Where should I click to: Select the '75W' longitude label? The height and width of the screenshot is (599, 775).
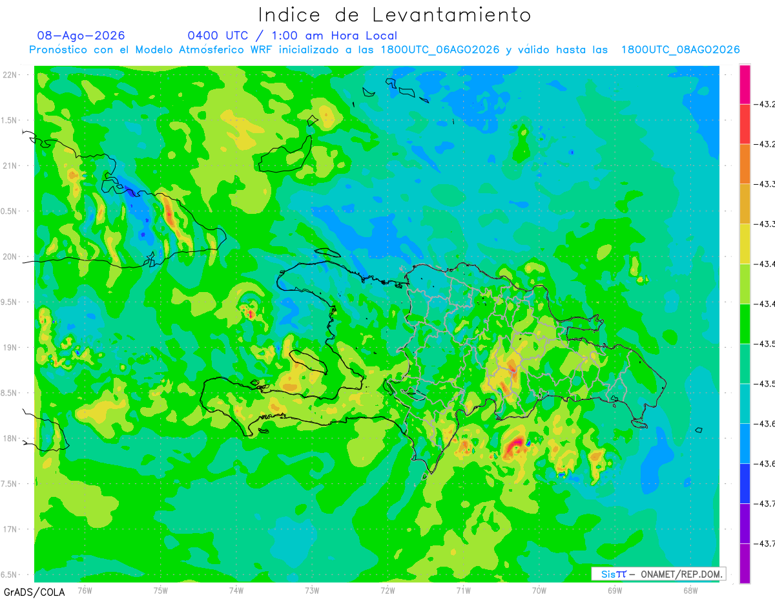pos(161,590)
